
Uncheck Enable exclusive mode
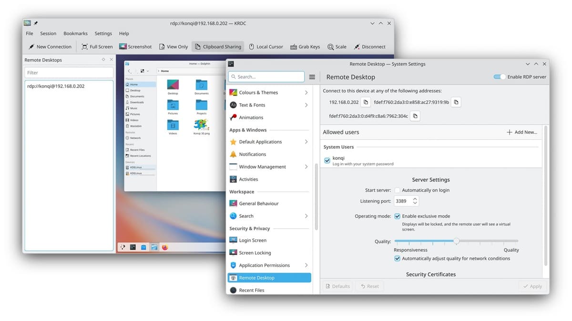(397, 216)
